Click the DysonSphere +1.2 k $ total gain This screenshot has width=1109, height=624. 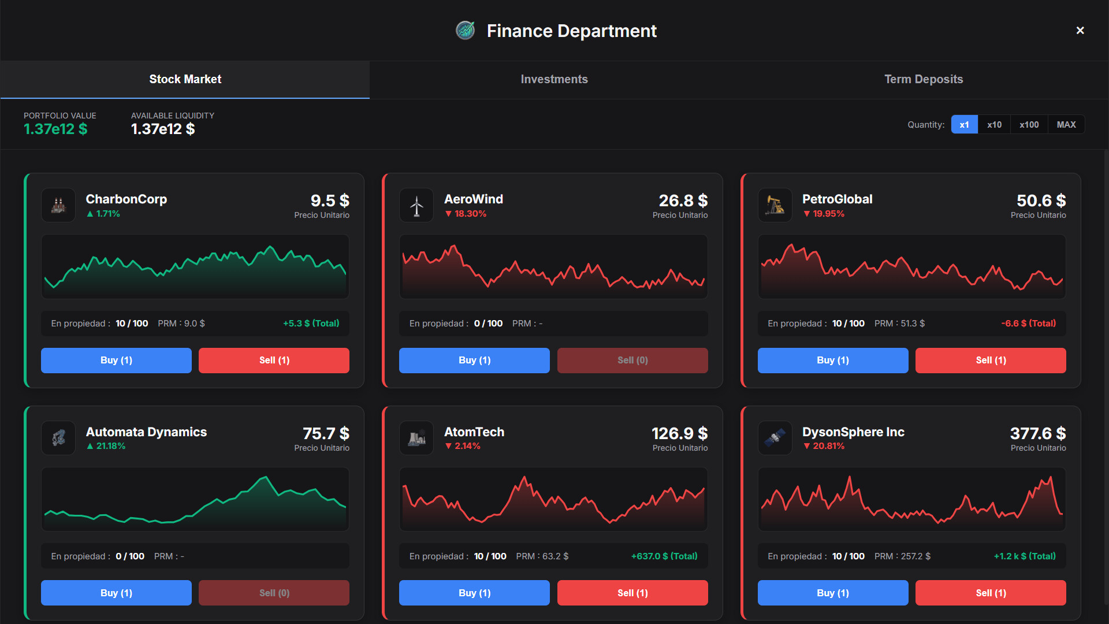[x=1025, y=556]
